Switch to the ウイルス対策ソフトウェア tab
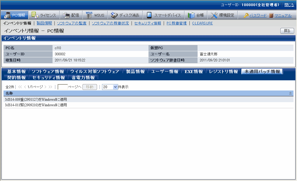The height and width of the screenshot is (181, 297). (95, 72)
